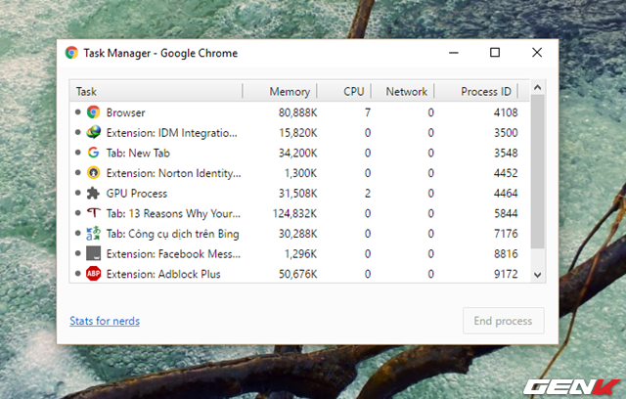Click the Chrome icon in the Browser row

click(94, 112)
